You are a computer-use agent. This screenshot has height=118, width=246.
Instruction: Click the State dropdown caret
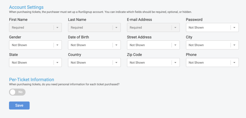pos(57,63)
